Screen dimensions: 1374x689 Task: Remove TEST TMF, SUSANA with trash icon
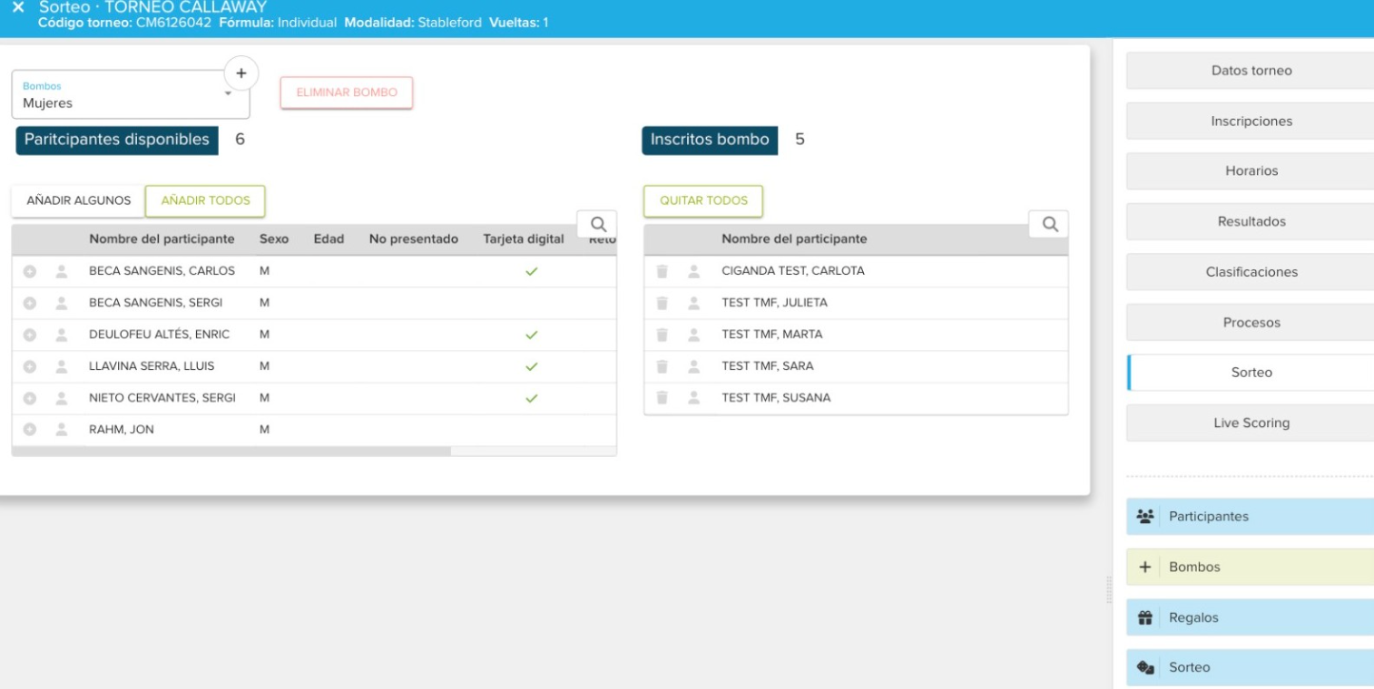[662, 398]
